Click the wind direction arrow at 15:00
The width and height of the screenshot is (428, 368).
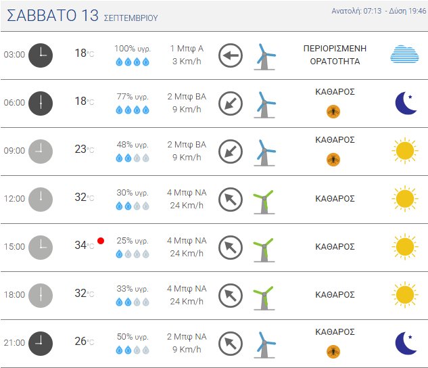point(231,248)
